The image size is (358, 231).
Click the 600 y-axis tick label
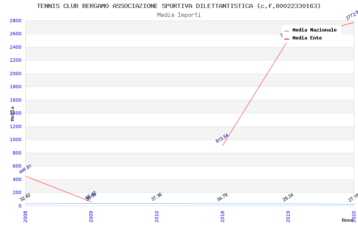click(x=17, y=166)
